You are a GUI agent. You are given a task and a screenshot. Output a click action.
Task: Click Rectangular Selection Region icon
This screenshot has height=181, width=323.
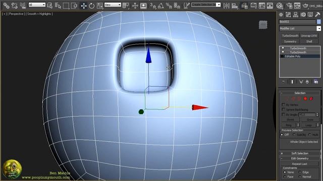click(x=66, y=6)
